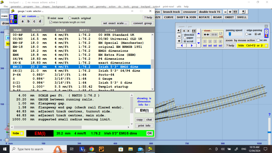Click the fit-width icon in top toolbar

[x=235, y=12]
